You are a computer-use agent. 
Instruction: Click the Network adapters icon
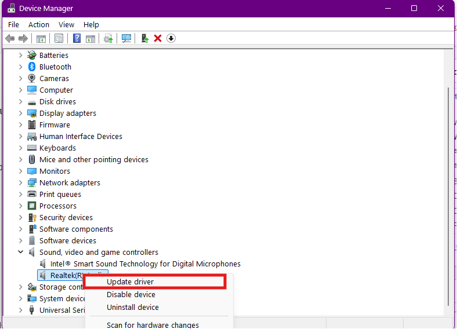click(32, 183)
